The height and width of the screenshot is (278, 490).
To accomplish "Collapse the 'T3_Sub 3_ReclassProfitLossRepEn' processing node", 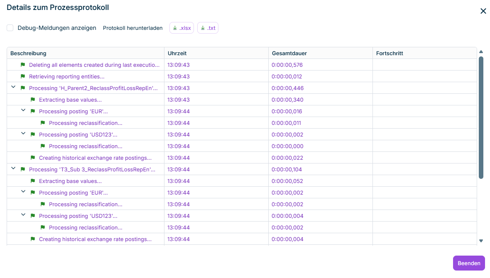I will point(13,168).
